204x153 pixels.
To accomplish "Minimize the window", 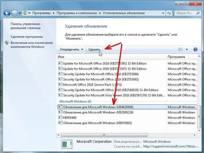I will (179, 4).
